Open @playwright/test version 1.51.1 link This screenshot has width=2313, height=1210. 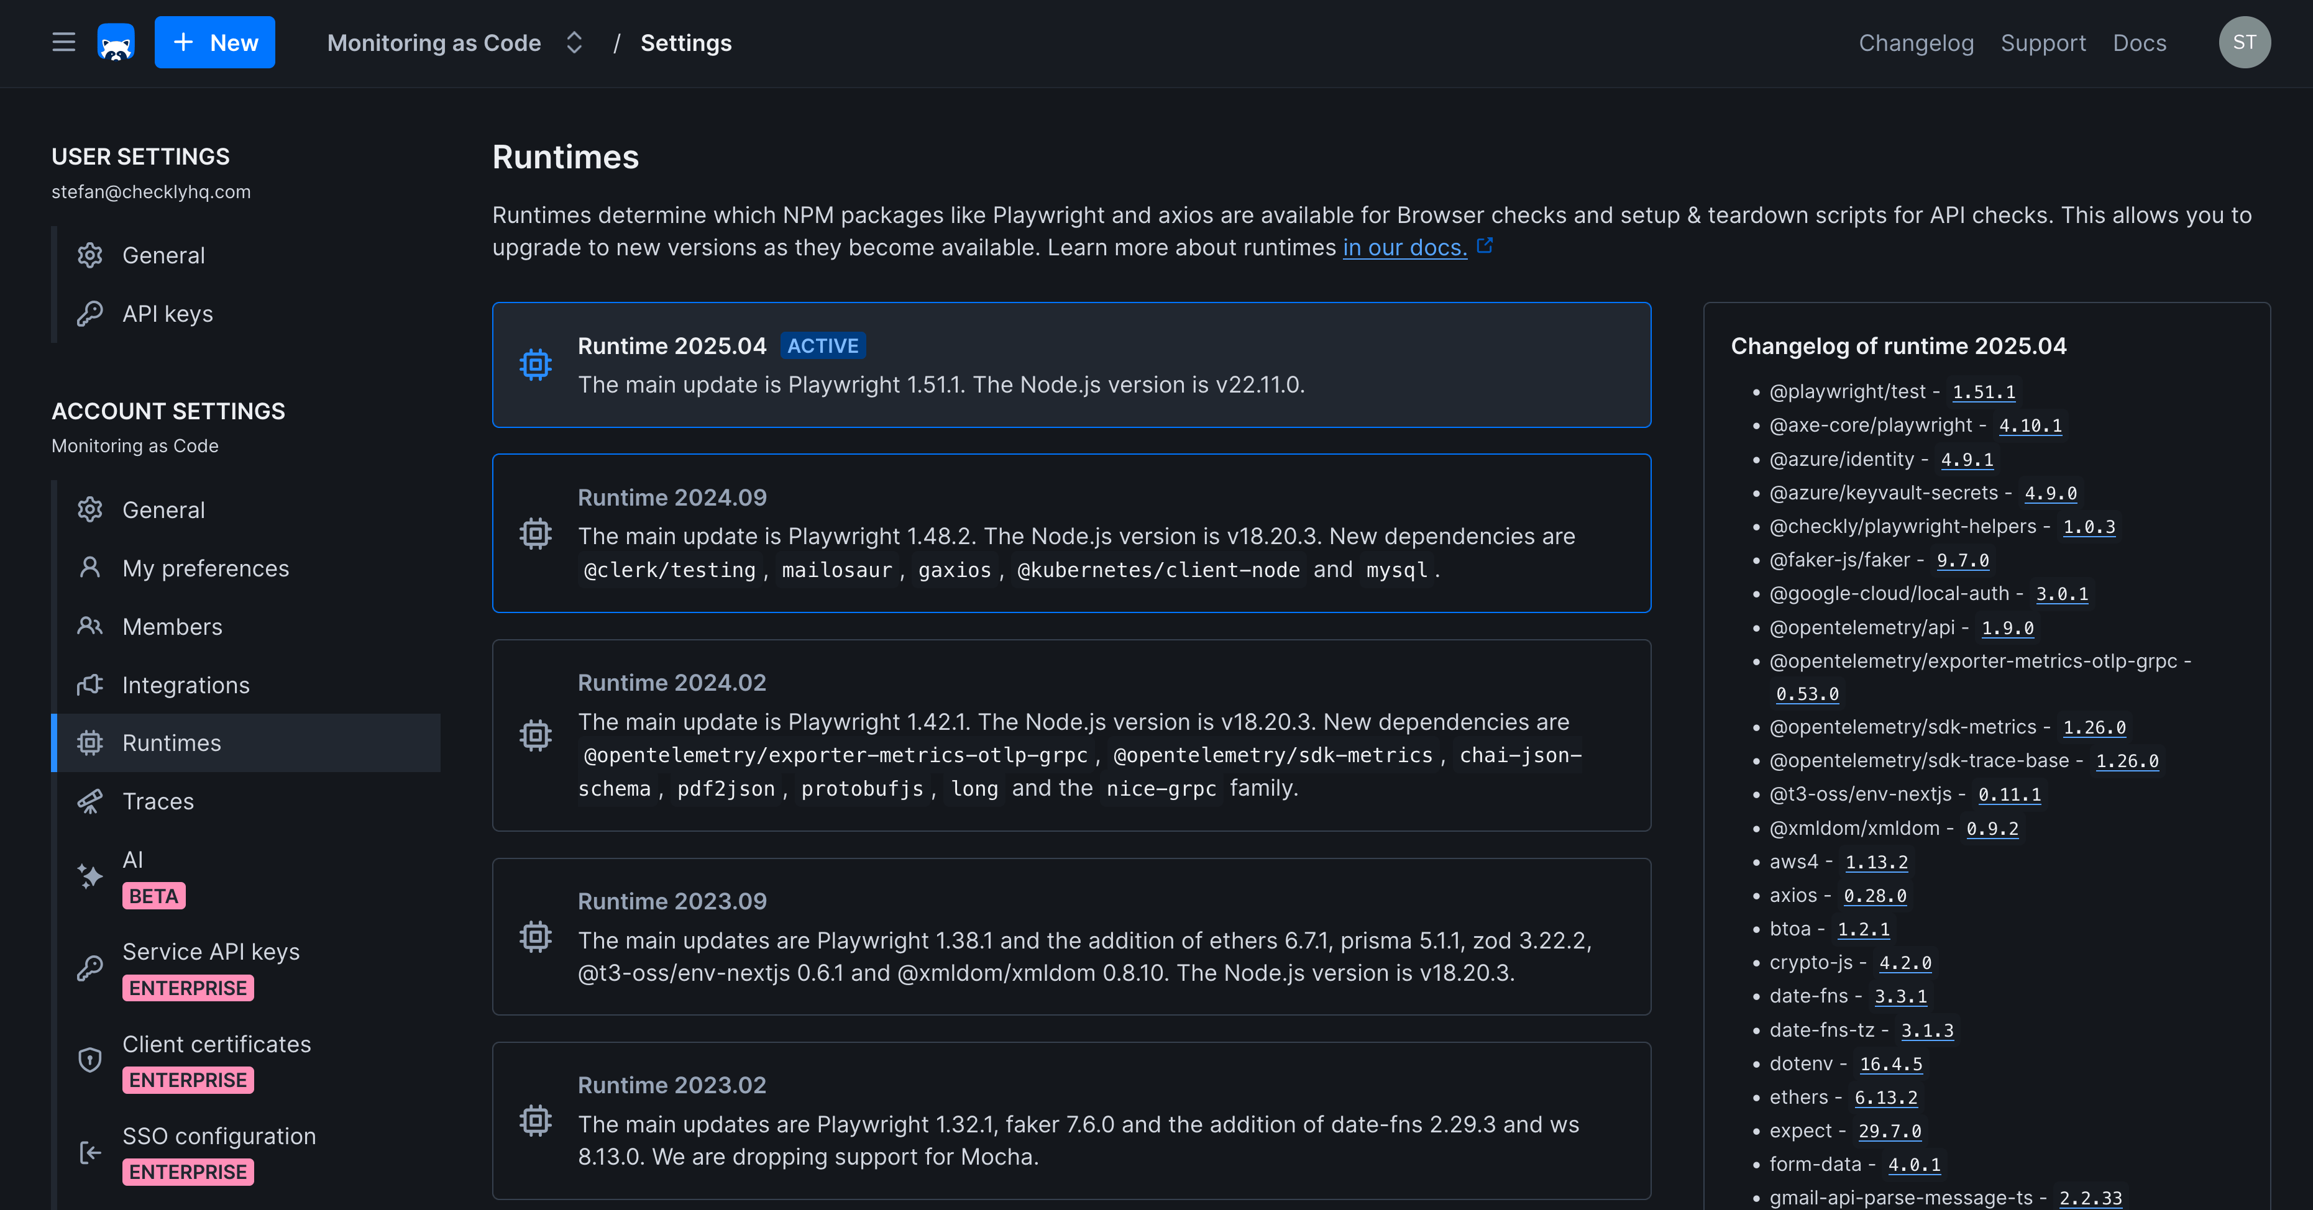pyautogui.click(x=1984, y=393)
